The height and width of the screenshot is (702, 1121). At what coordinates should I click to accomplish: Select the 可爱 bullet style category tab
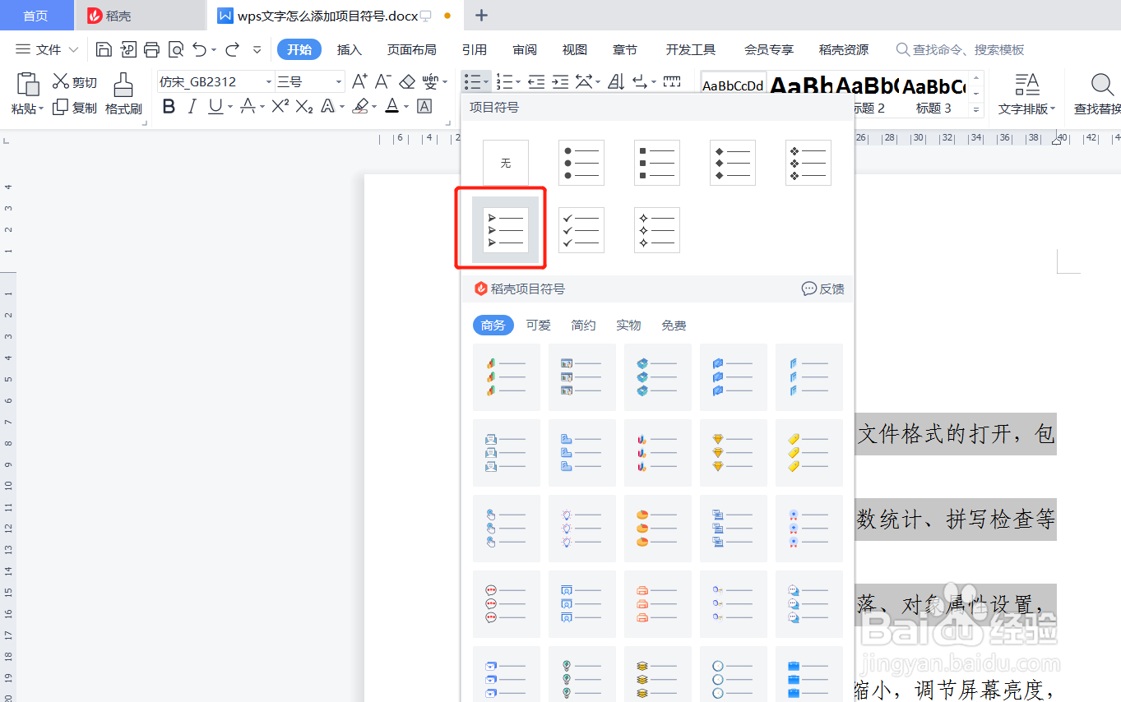(x=538, y=325)
